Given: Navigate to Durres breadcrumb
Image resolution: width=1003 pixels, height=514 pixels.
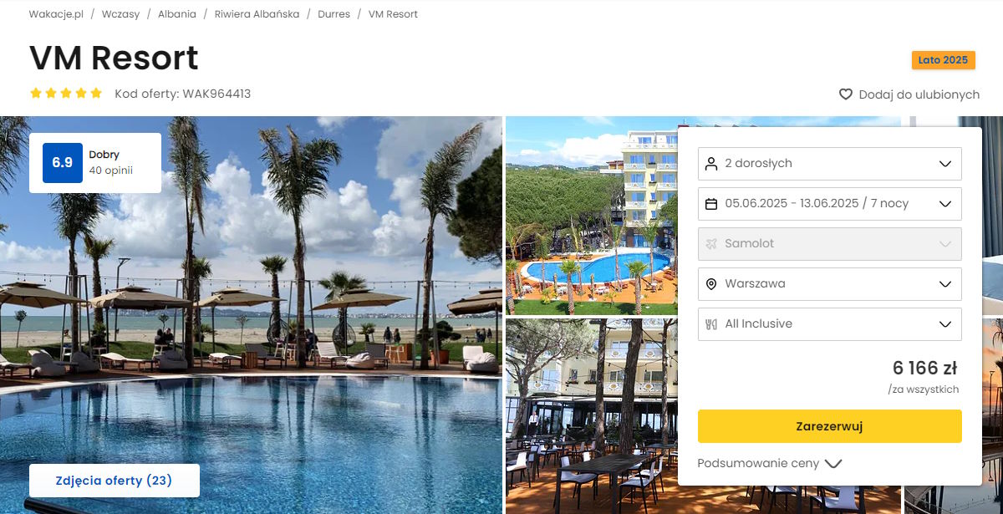Looking at the screenshot, I should click(334, 14).
